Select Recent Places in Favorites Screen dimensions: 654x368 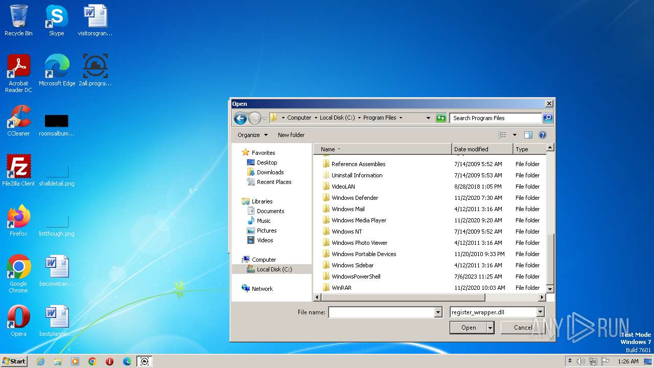coord(274,182)
